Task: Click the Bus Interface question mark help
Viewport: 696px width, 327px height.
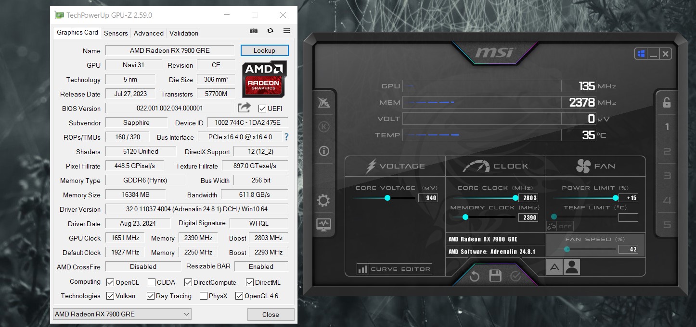Action: [286, 137]
